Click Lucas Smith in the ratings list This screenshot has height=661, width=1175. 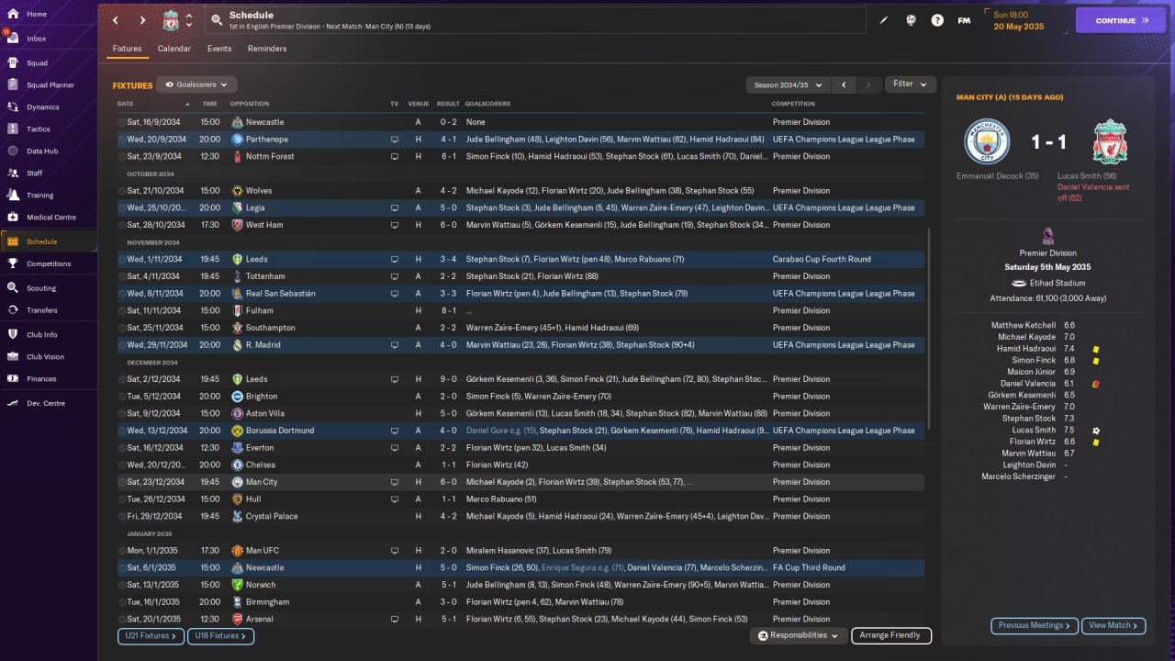click(1034, 430)
